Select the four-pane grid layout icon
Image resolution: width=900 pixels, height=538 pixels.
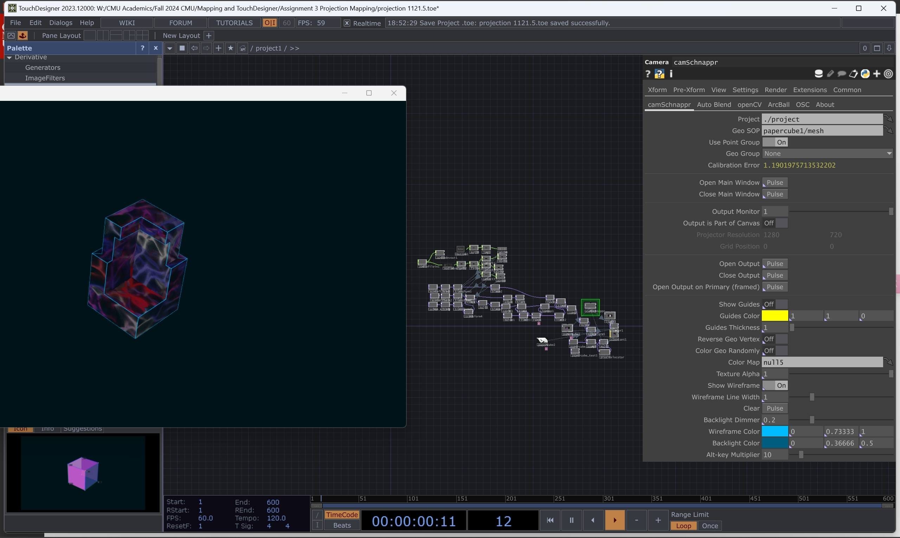tap(142, 35)
